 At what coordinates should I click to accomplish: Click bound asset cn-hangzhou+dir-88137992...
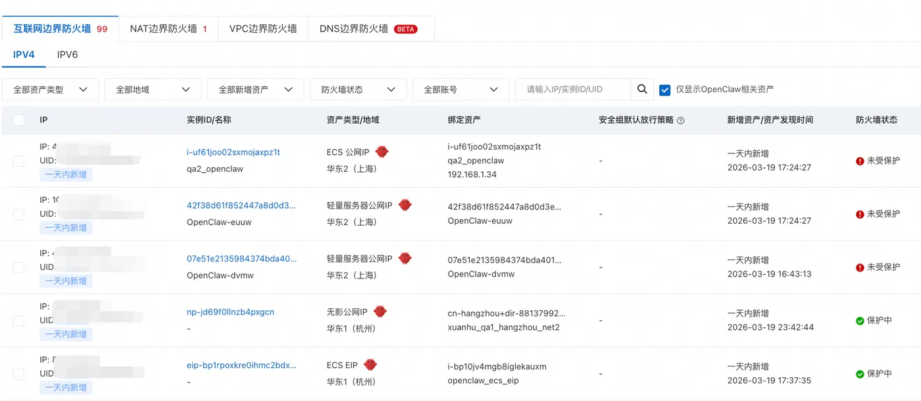507,313
